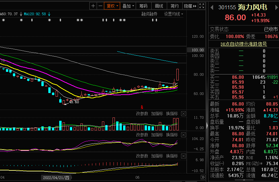Viewport: 279px width, 182px height.
Task: Click PE(动) value 75.34
Action: pos(272,163)
